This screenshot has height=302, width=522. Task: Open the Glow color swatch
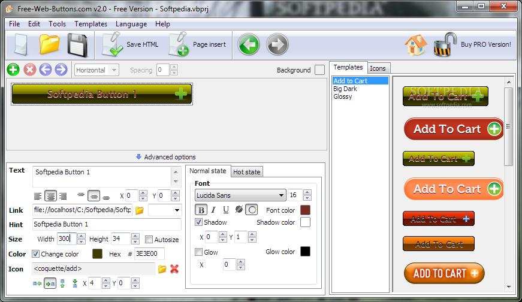click(305, 252)
